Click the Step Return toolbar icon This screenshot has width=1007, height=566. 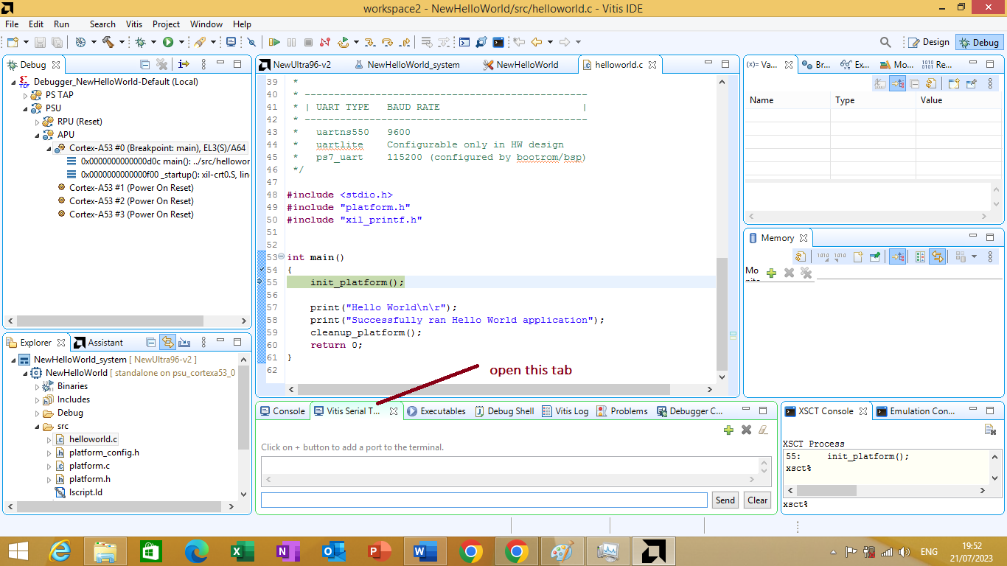click(404, 42)
